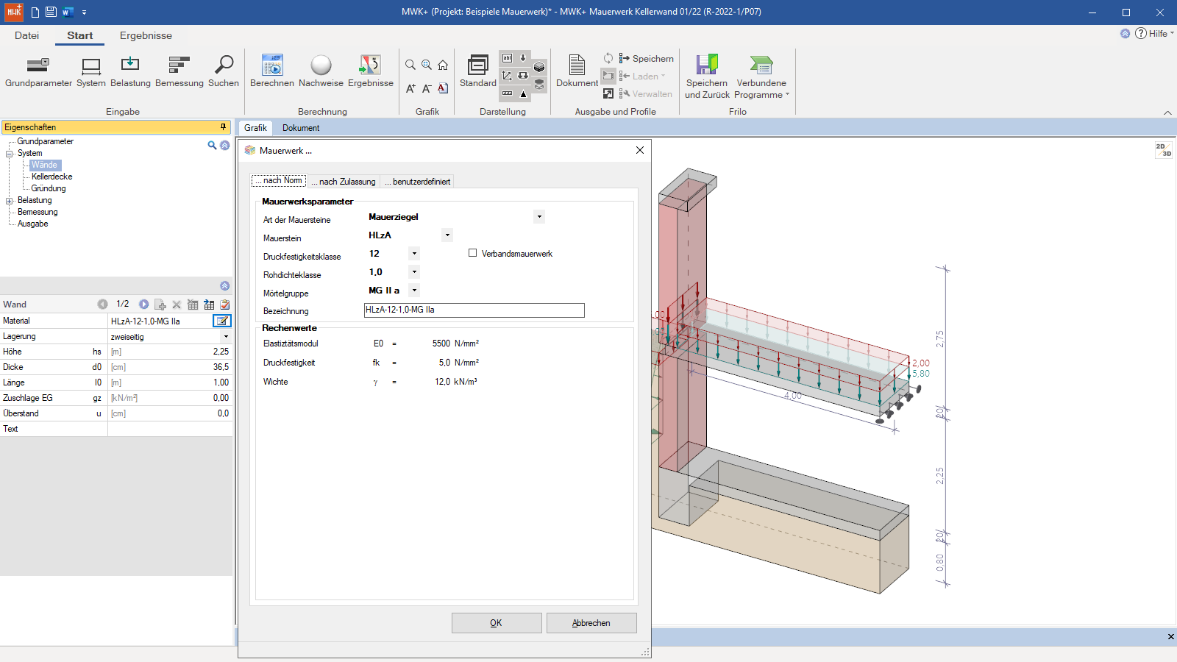Click the Bezeichnung text field
The height and width of the screenshot is (662, 1177).
click(474, 310)
